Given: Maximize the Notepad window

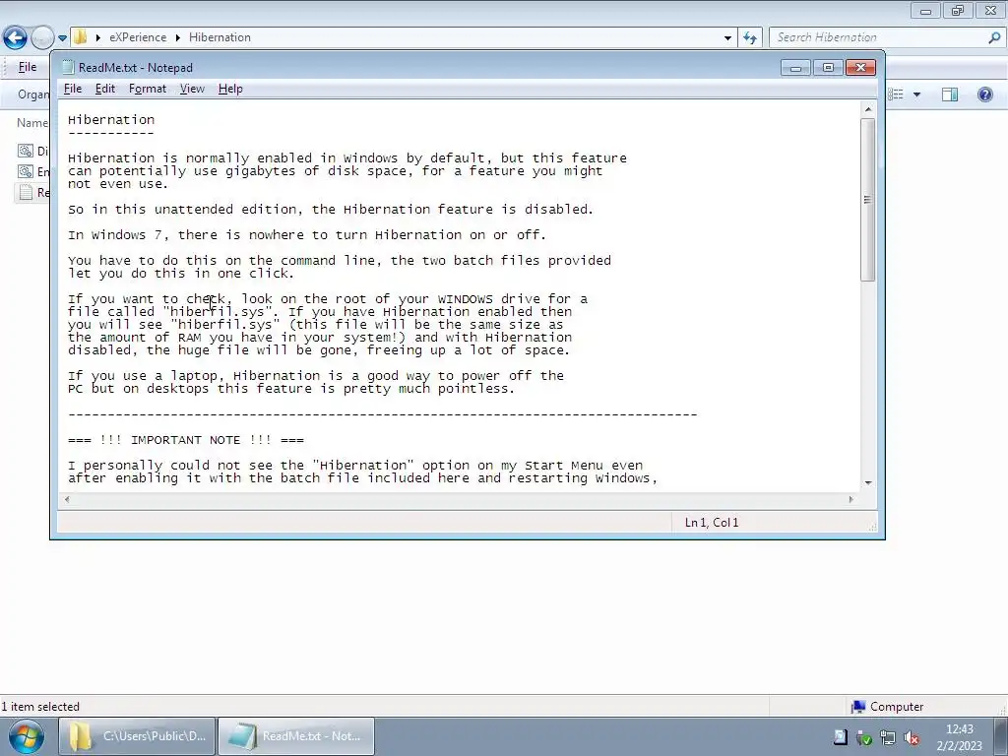Looking at the screenshot, I should 828,68.
